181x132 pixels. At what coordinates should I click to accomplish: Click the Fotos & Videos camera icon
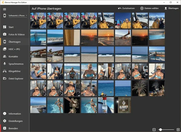5,34
